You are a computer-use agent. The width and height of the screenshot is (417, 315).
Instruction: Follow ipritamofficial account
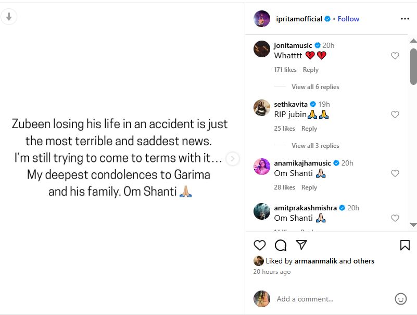[x=348, y=19]
